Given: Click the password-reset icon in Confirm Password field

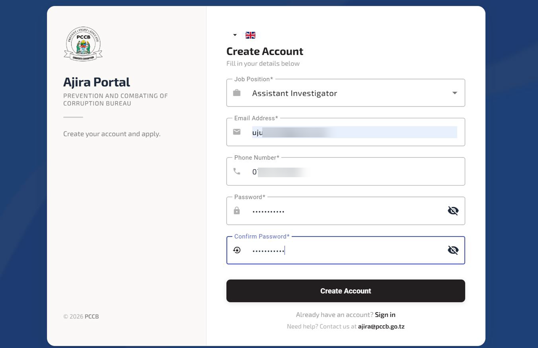Looking at the screenshot, I should point(237,250).
